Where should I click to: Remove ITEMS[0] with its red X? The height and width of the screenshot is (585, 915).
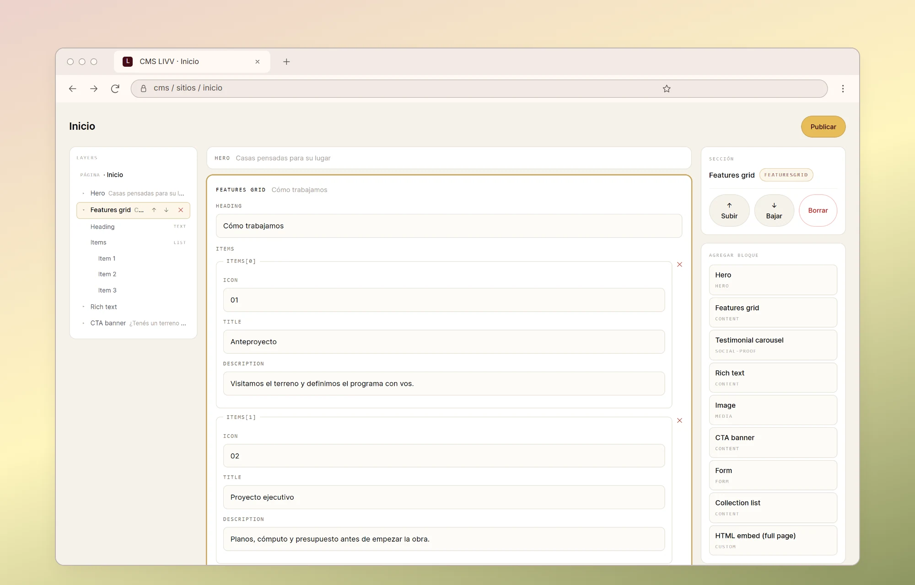click(x=680, y=265)
